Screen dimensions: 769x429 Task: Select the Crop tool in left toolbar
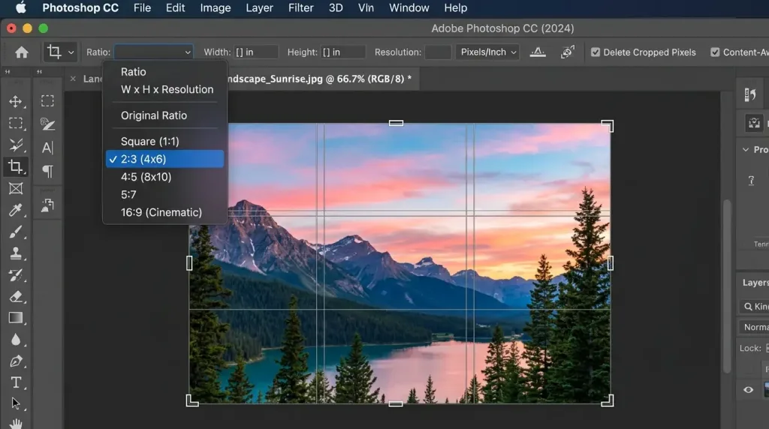click(x=15, y=166)
